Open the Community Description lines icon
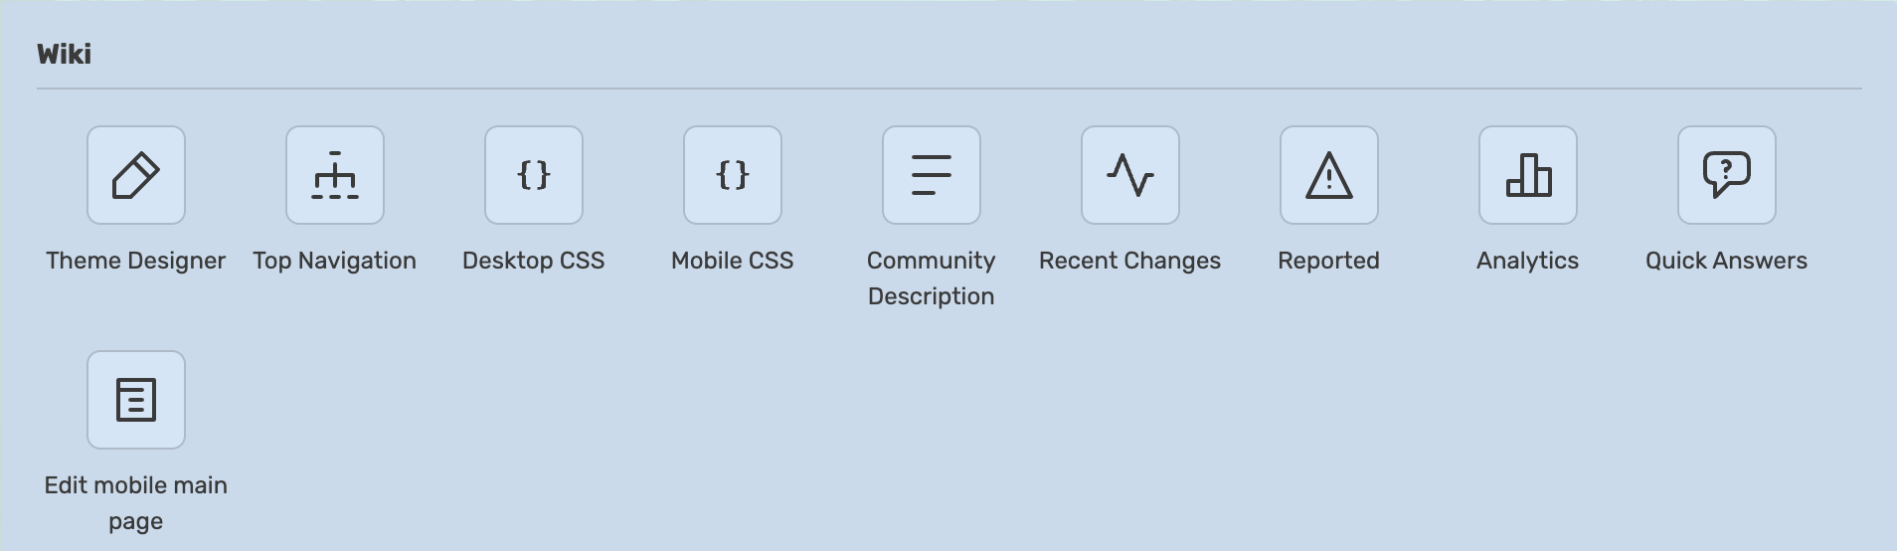The height and width of the screenshot is (551, 1897). point(932,175)
